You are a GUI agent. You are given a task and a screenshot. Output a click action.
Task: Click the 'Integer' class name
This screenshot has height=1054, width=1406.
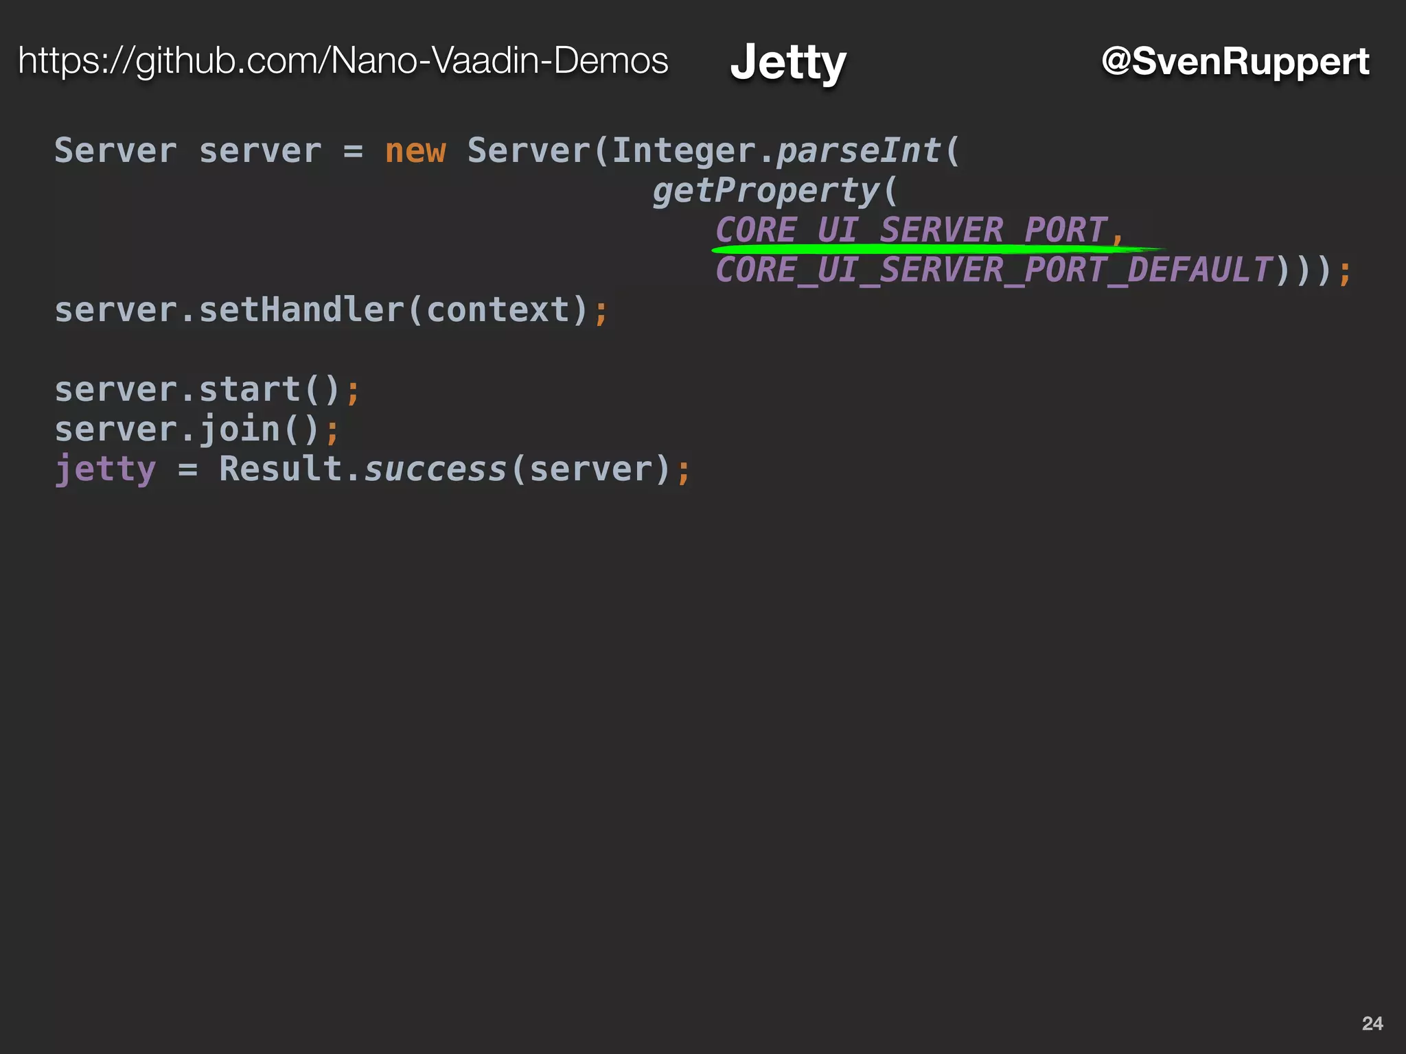click(684, 150)
